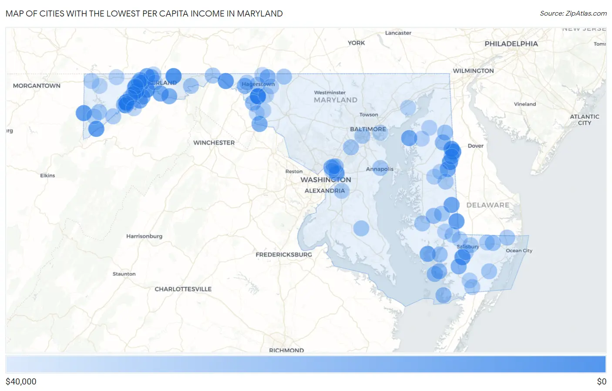Click the PHILADELPHIA map label
Viewport: 612px width, 391px height.
[x=511, y=44]
